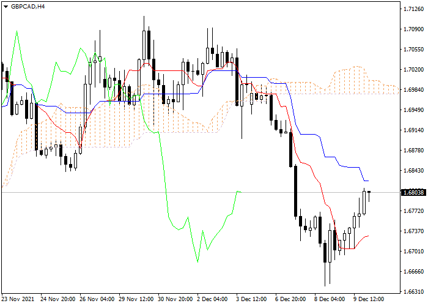Click the 1.69490 price level label
Screen dimensions: 428x306
click(414, 110)
